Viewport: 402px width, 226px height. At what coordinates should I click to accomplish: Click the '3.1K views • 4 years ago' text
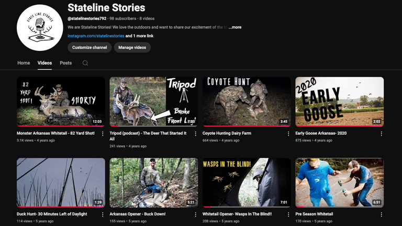tap(36, 141)
